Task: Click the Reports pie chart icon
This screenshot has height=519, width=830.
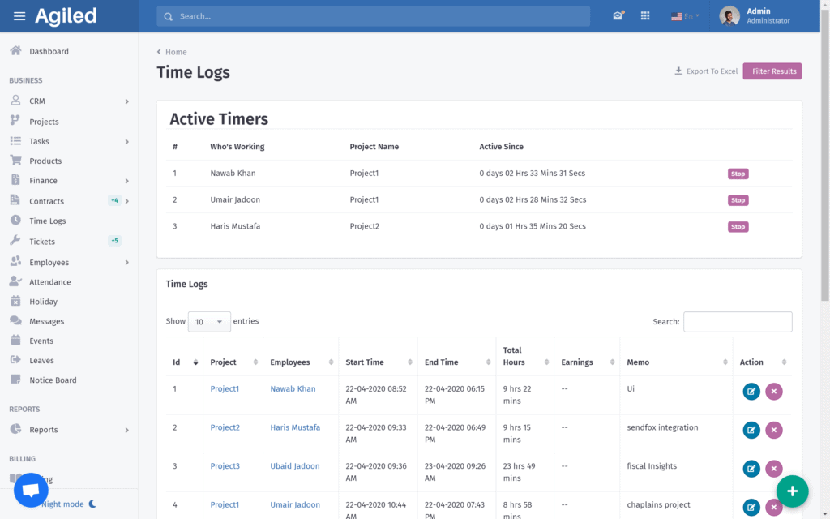Action: (x=16, y=429)
